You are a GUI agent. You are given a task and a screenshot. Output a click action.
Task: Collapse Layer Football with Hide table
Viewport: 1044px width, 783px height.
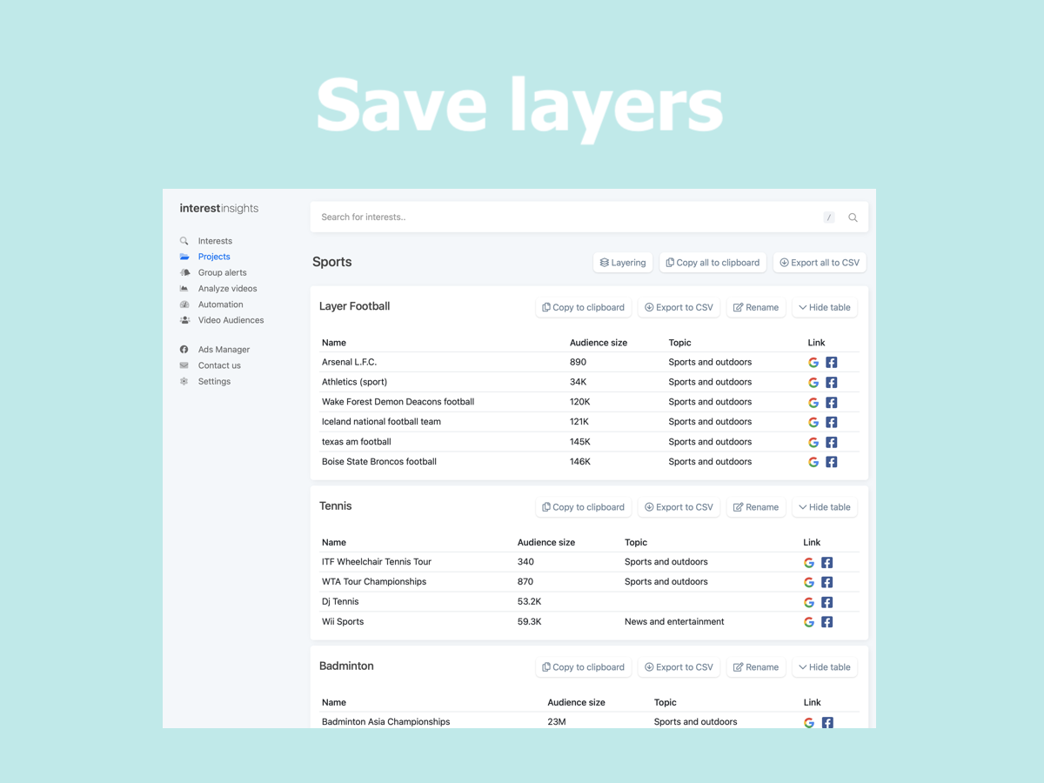pos(825,307)
